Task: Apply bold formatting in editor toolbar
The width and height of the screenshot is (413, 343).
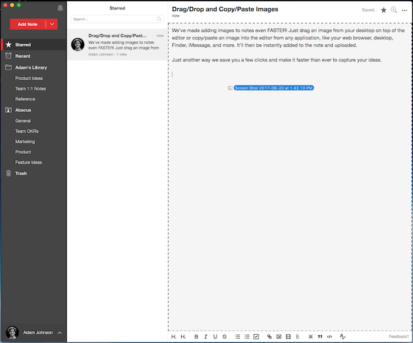Action: pos(196,337)
